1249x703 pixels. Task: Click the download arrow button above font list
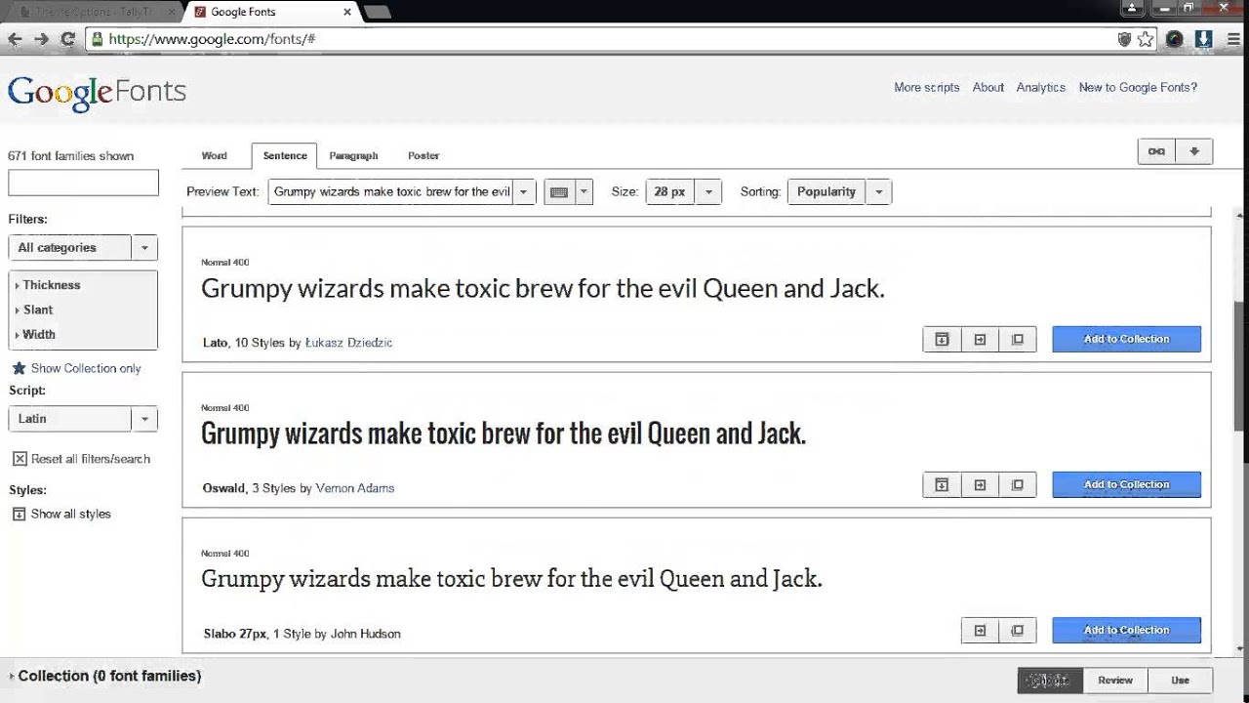[x=1194, y=151]
